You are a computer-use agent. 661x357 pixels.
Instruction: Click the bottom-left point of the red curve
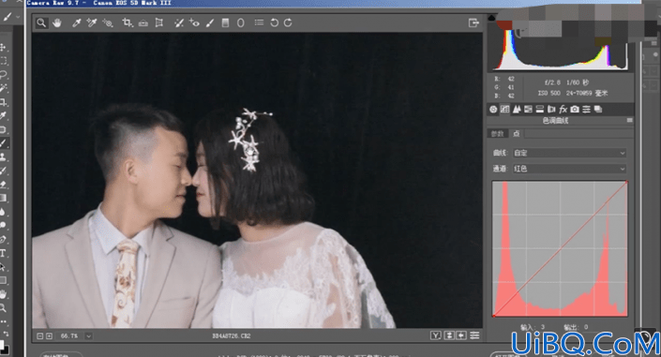[493, 315]
